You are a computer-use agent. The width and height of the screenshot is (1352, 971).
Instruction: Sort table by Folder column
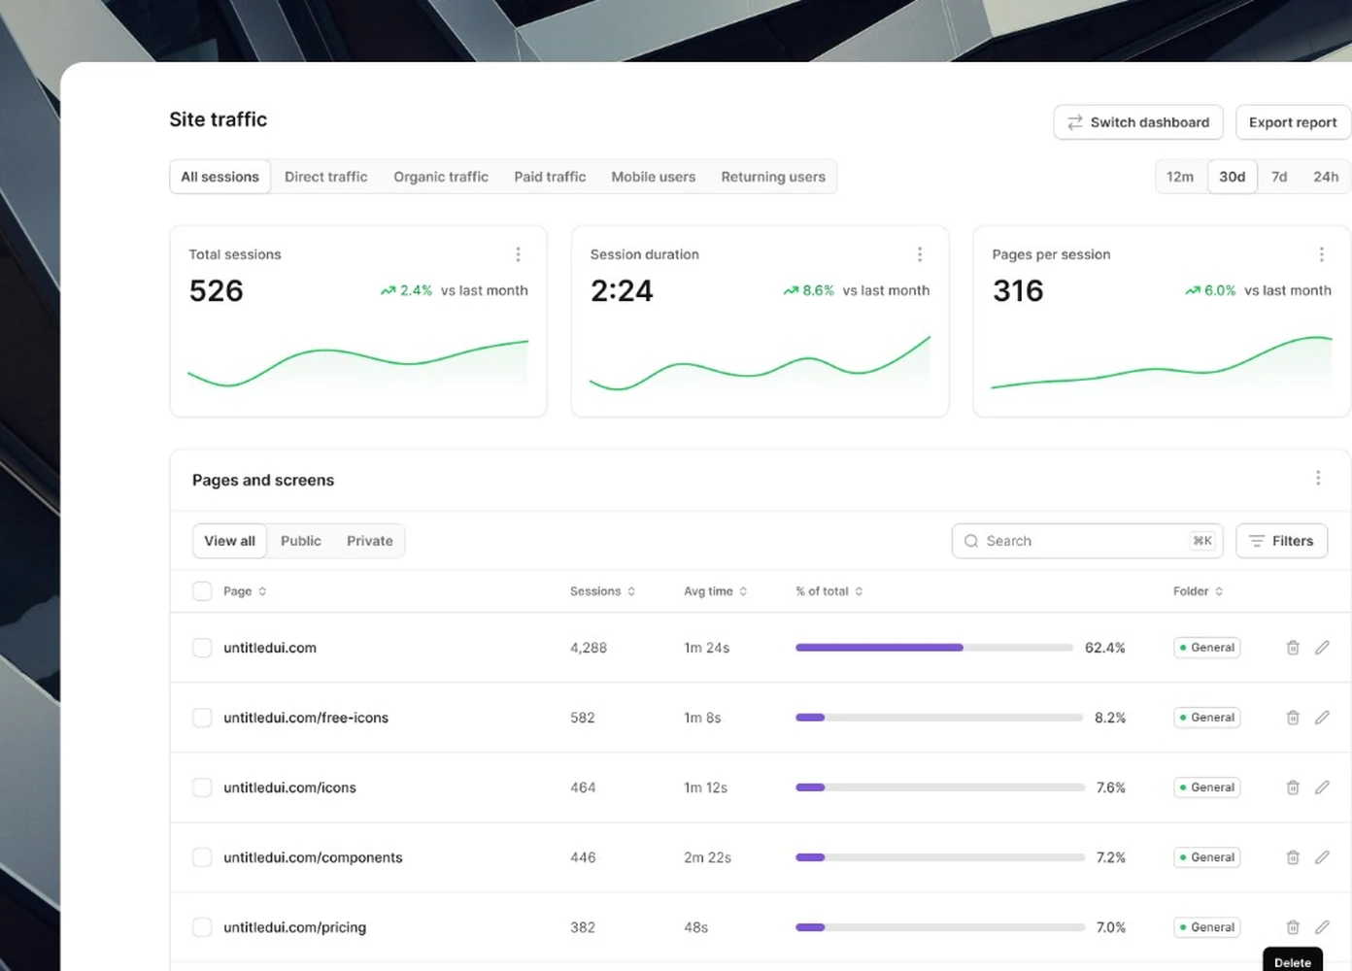click(x=1198, y=591)
